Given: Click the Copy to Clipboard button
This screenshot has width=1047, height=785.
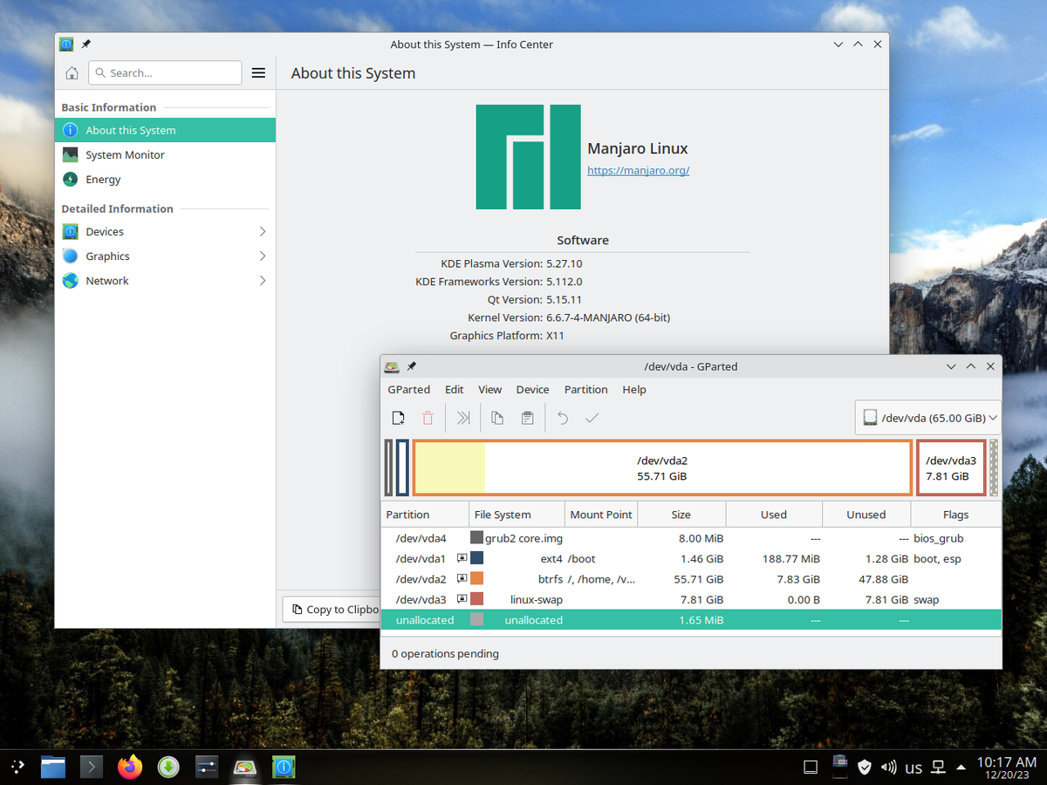Looking at the screenshot, I should tap(332, 610).
